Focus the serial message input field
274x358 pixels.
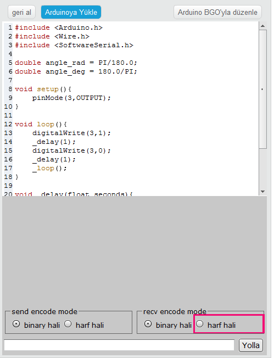(119, 345)
